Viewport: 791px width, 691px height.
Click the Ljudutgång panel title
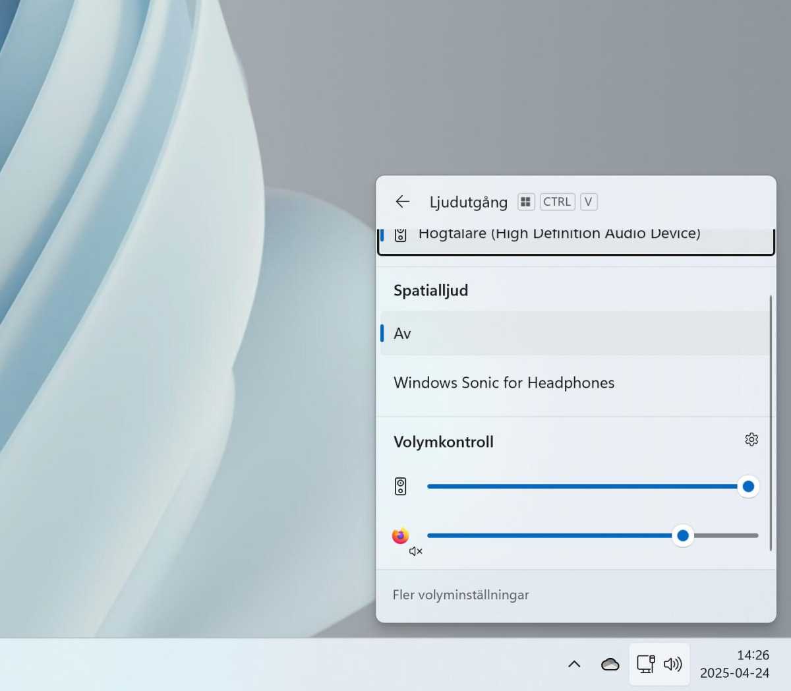[x=468, y=202]
